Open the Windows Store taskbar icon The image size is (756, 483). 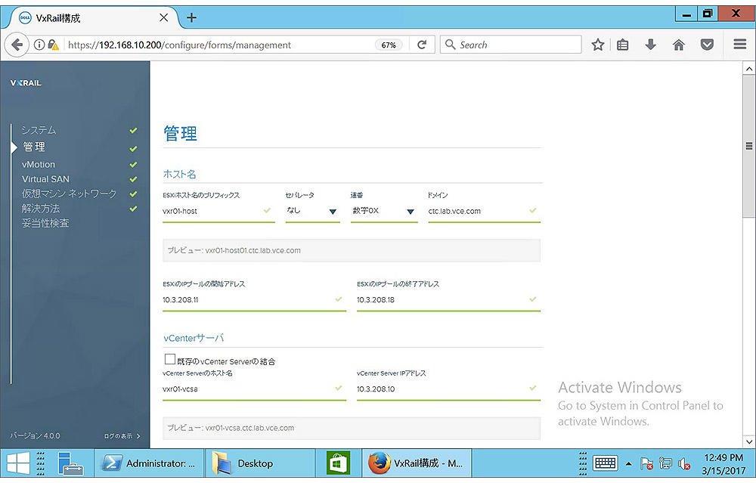coord(337,463)
